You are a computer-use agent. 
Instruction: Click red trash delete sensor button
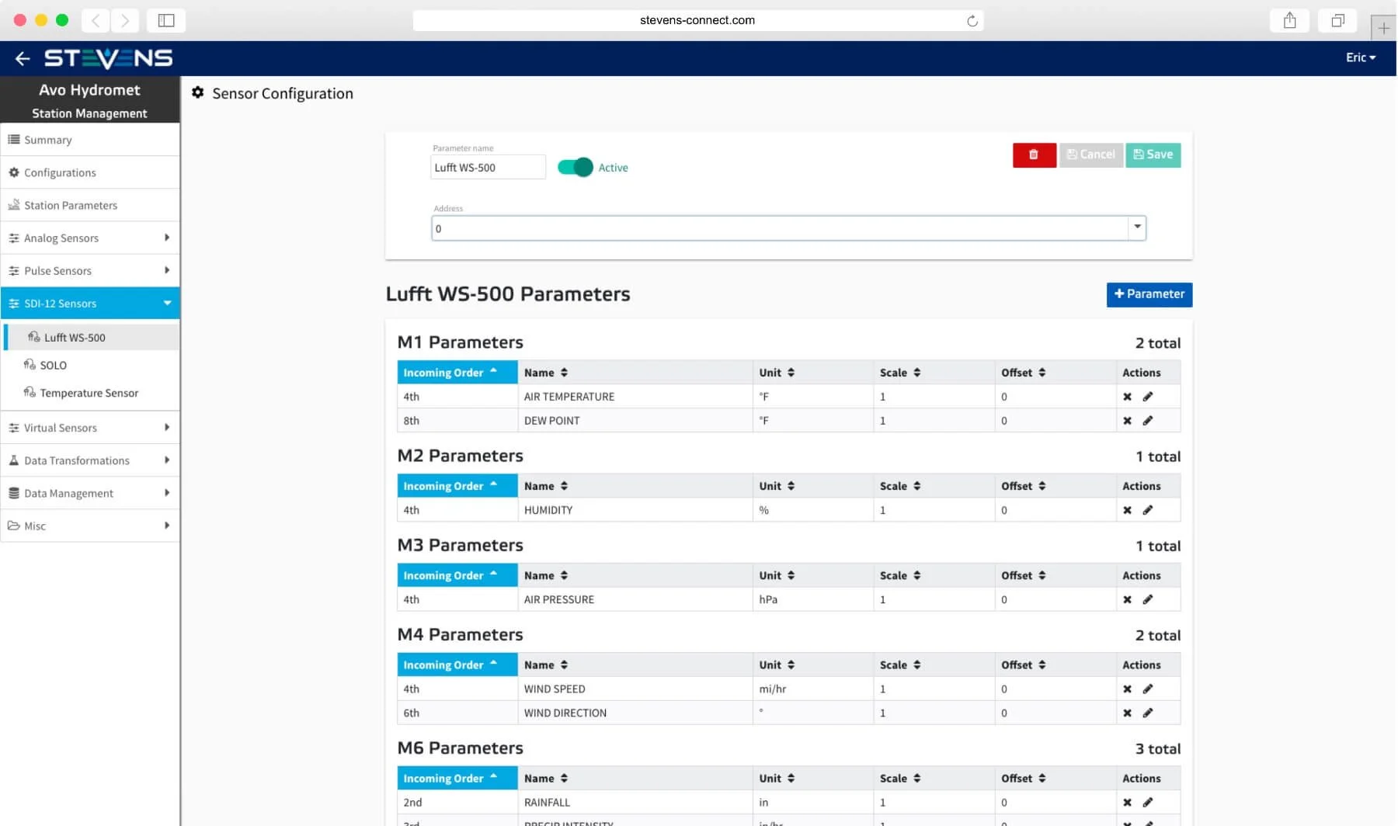pyautogui.click(x=1034, y=154)
